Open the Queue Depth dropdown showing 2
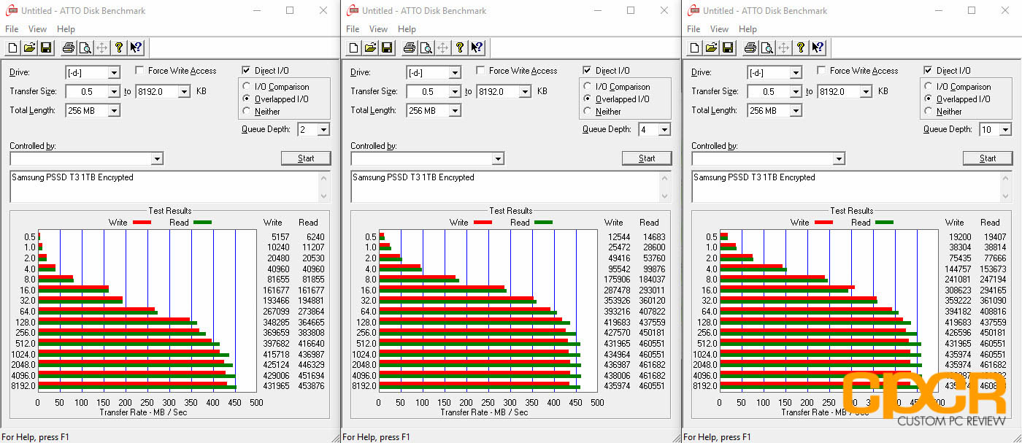Image resolution: width=1022 pixels, height=443 pixels. (x=323, y=130)
